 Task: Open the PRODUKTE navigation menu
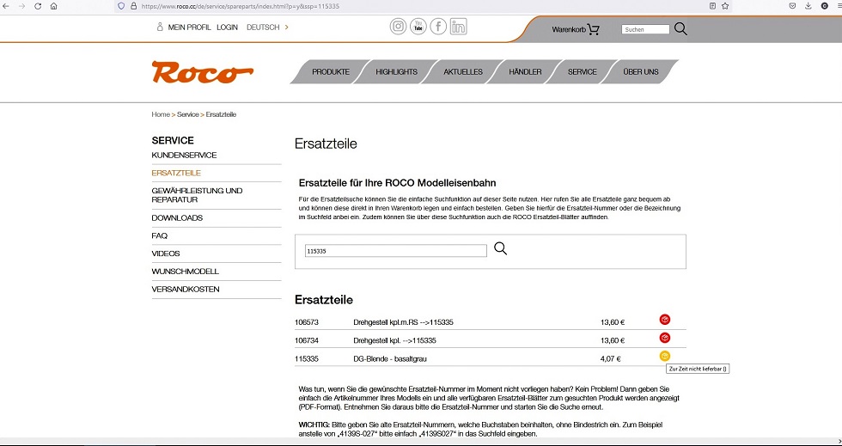click(330, 72)
